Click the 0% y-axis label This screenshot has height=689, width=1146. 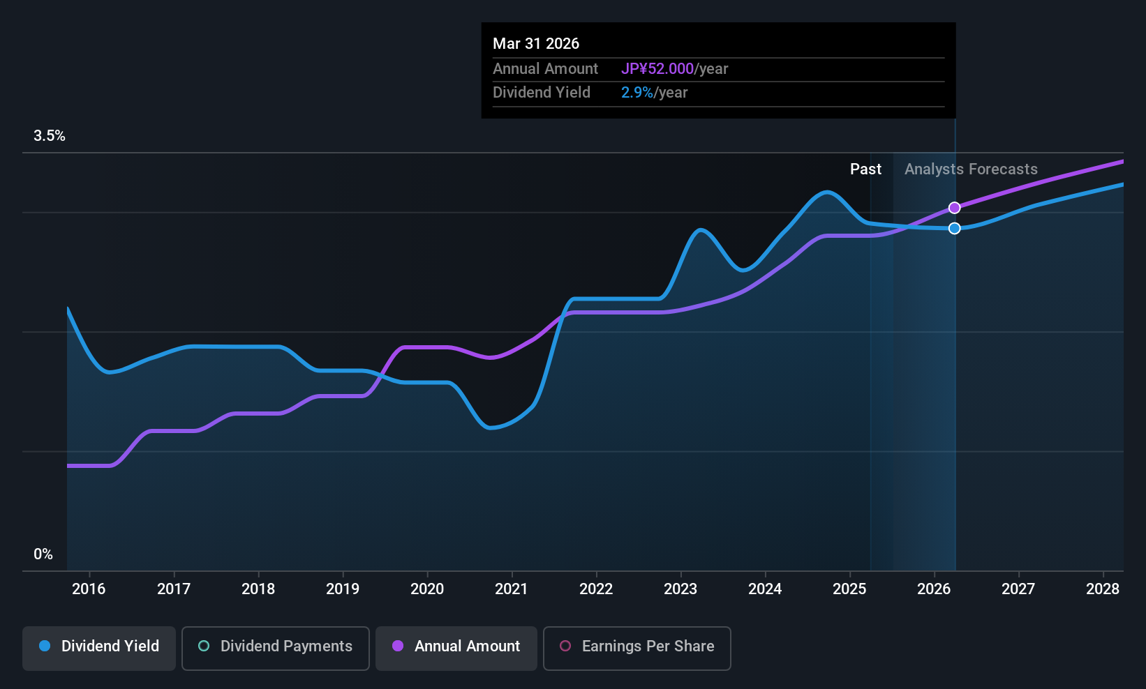[x=43, y=554]
